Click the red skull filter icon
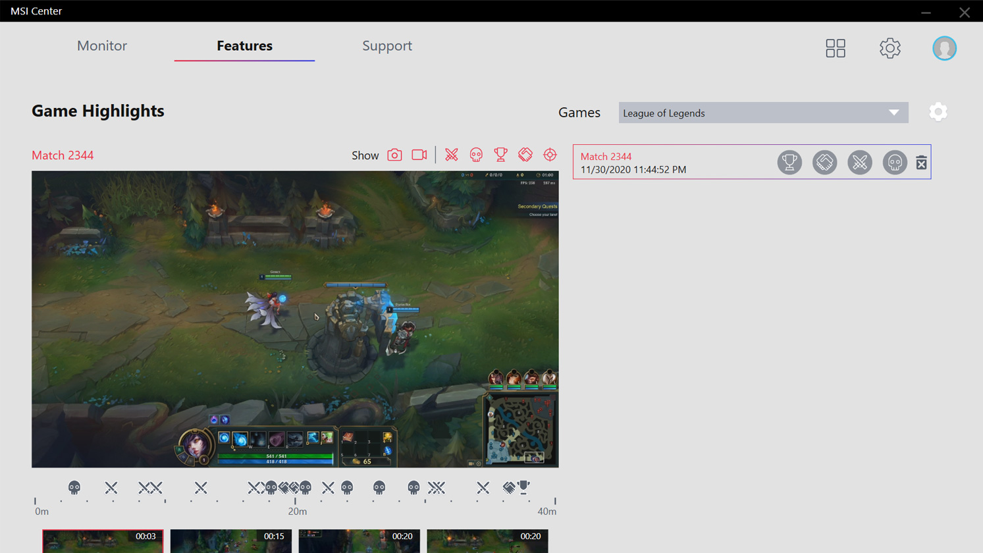This screenshot has height=553, width=983. click(476, 155)
